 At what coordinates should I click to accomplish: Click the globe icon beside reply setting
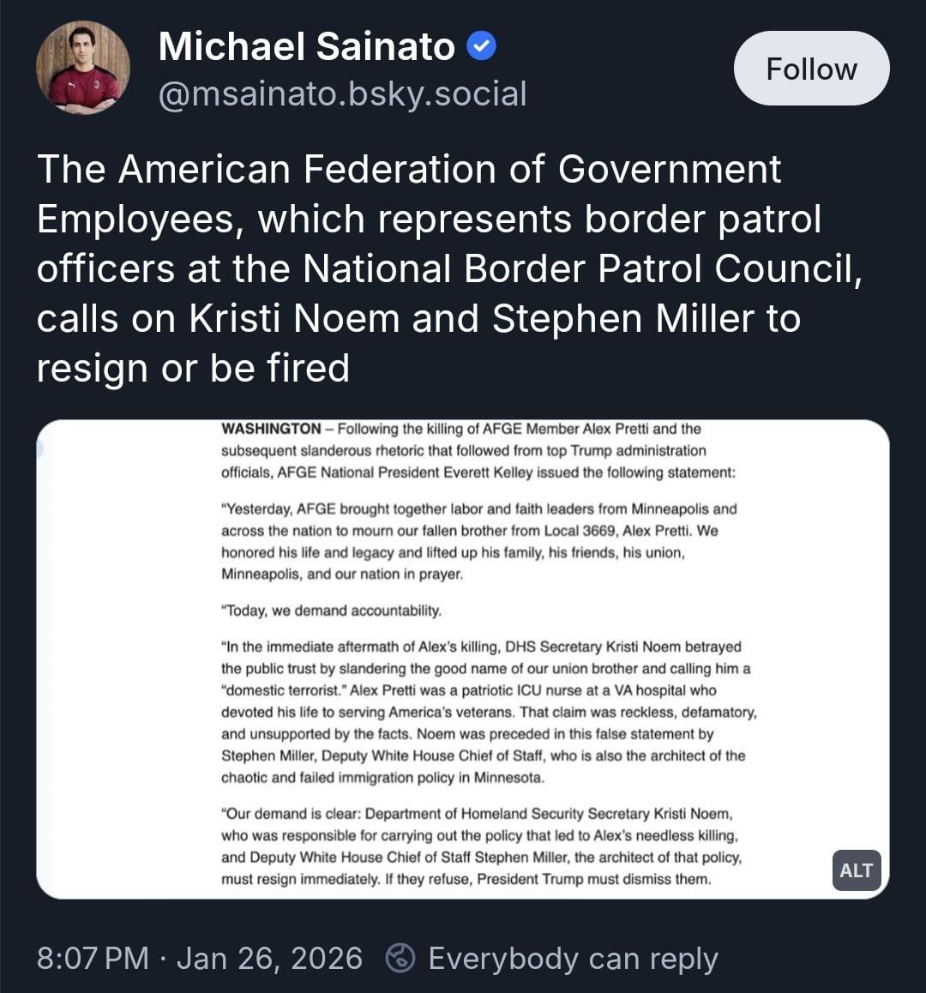[x=400, y=958]
